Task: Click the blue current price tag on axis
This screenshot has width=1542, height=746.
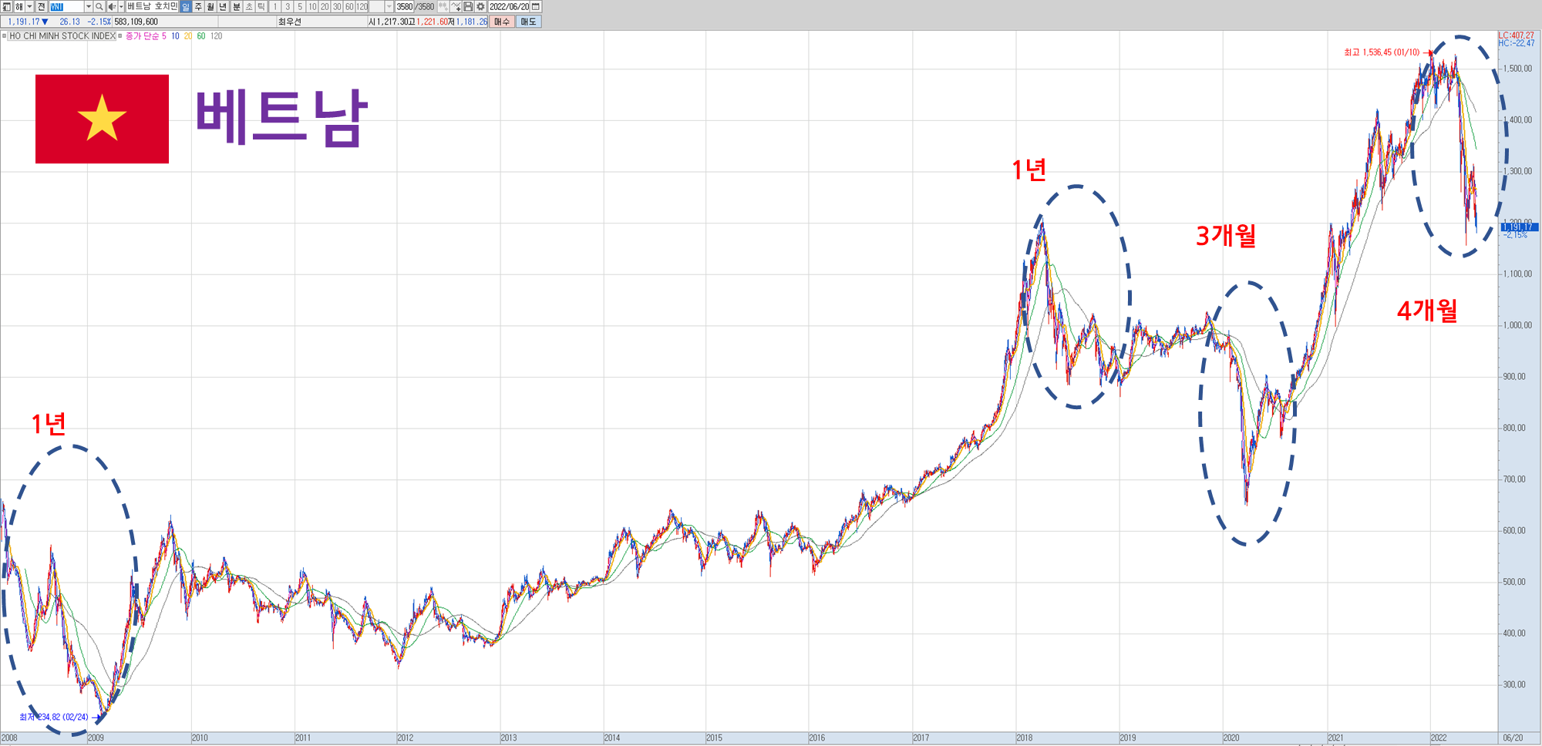Action: click(x=1520, y=227)
